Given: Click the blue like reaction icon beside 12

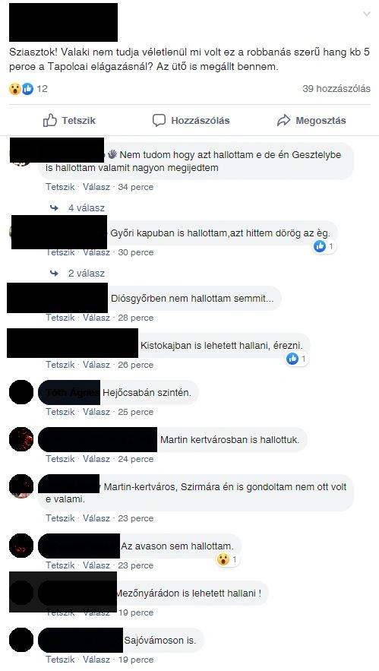Looking at the screenshot, I should [27, 89].
